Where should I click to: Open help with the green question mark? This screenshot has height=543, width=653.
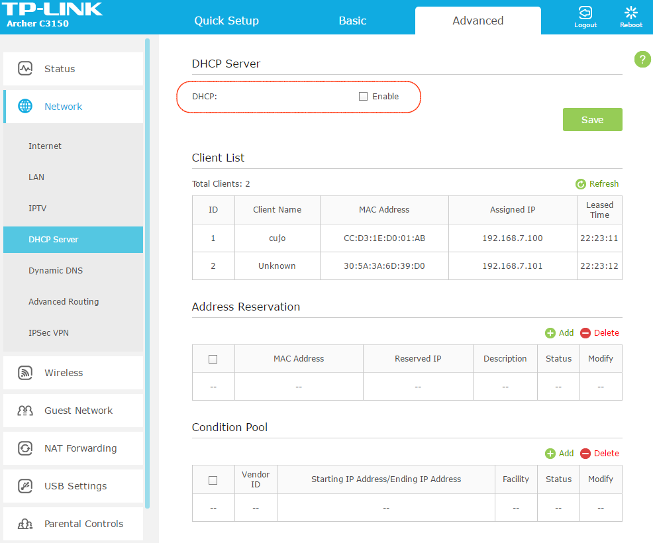[x=642, y=59]
